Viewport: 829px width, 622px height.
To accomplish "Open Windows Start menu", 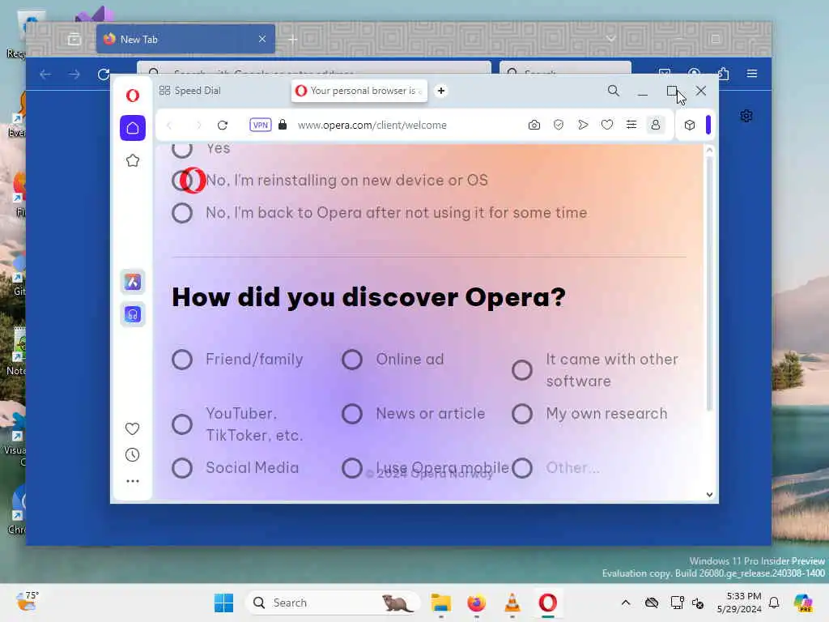I will (223, 603).
